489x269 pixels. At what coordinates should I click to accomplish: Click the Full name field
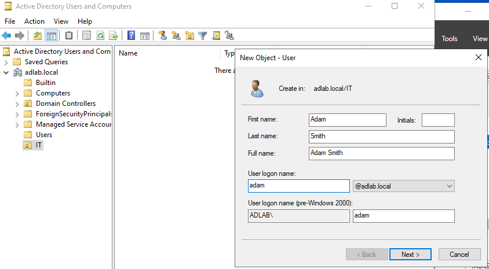(x=382, y=153)
